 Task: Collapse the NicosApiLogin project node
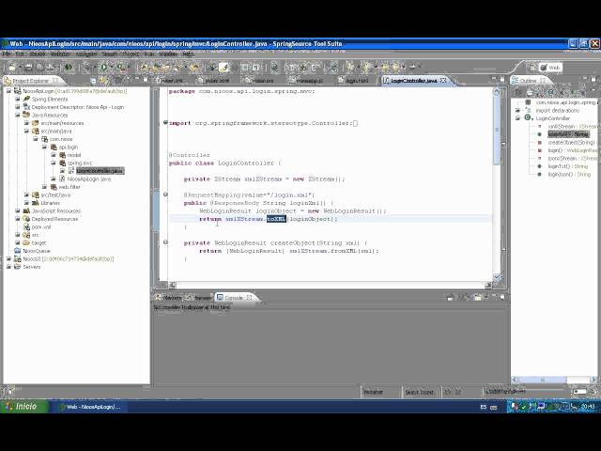tap(8, 91)
